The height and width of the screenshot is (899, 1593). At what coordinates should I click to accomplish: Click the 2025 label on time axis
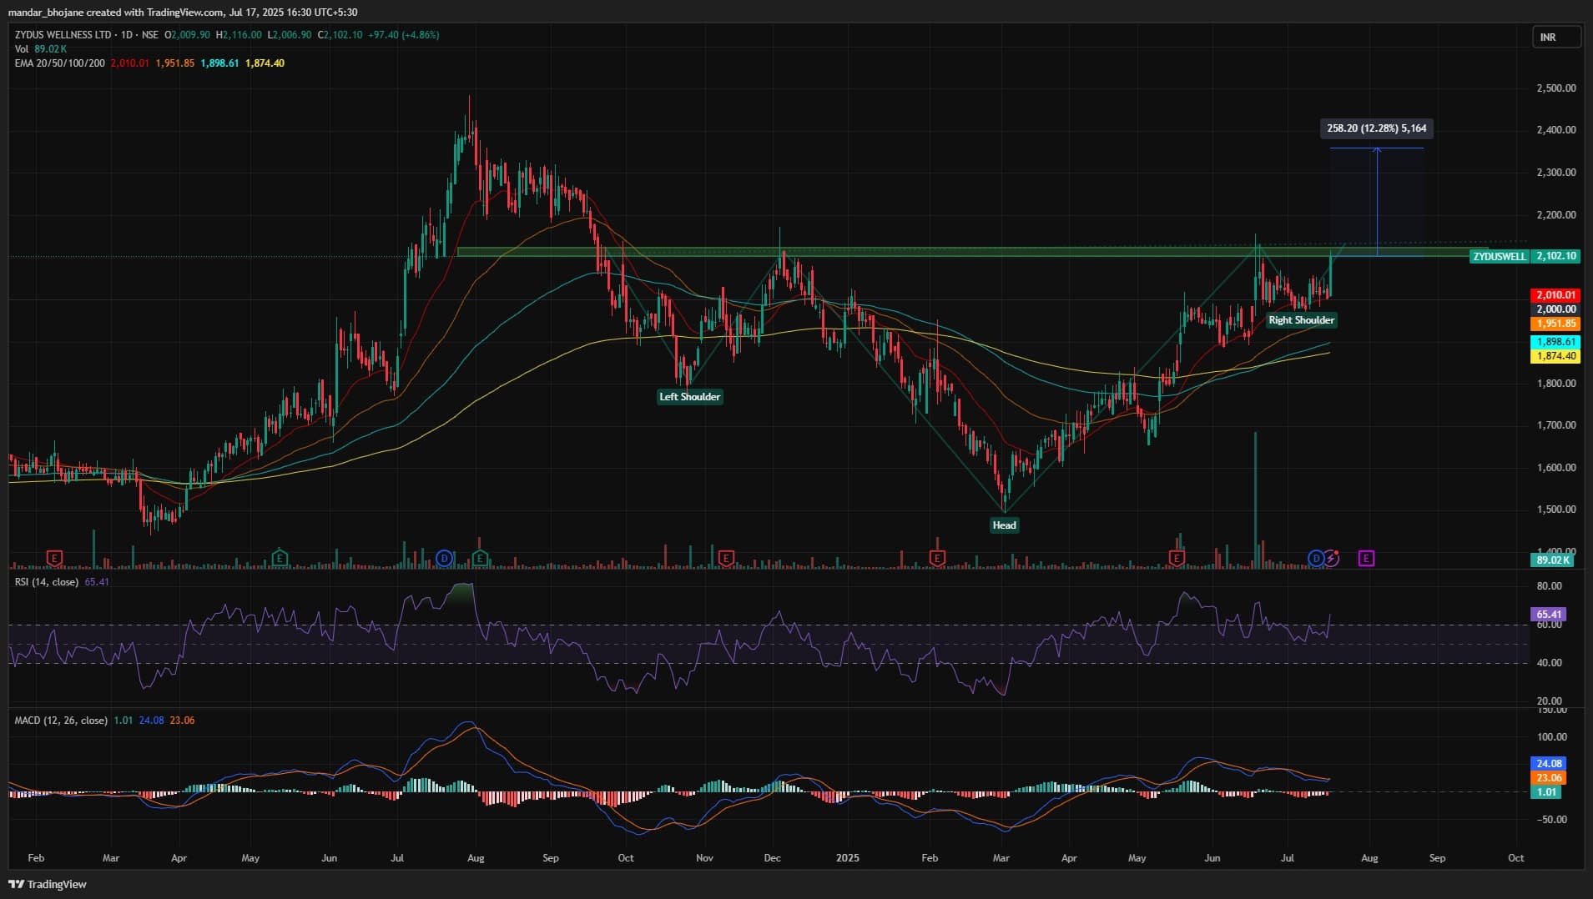(x=848, y=858)
